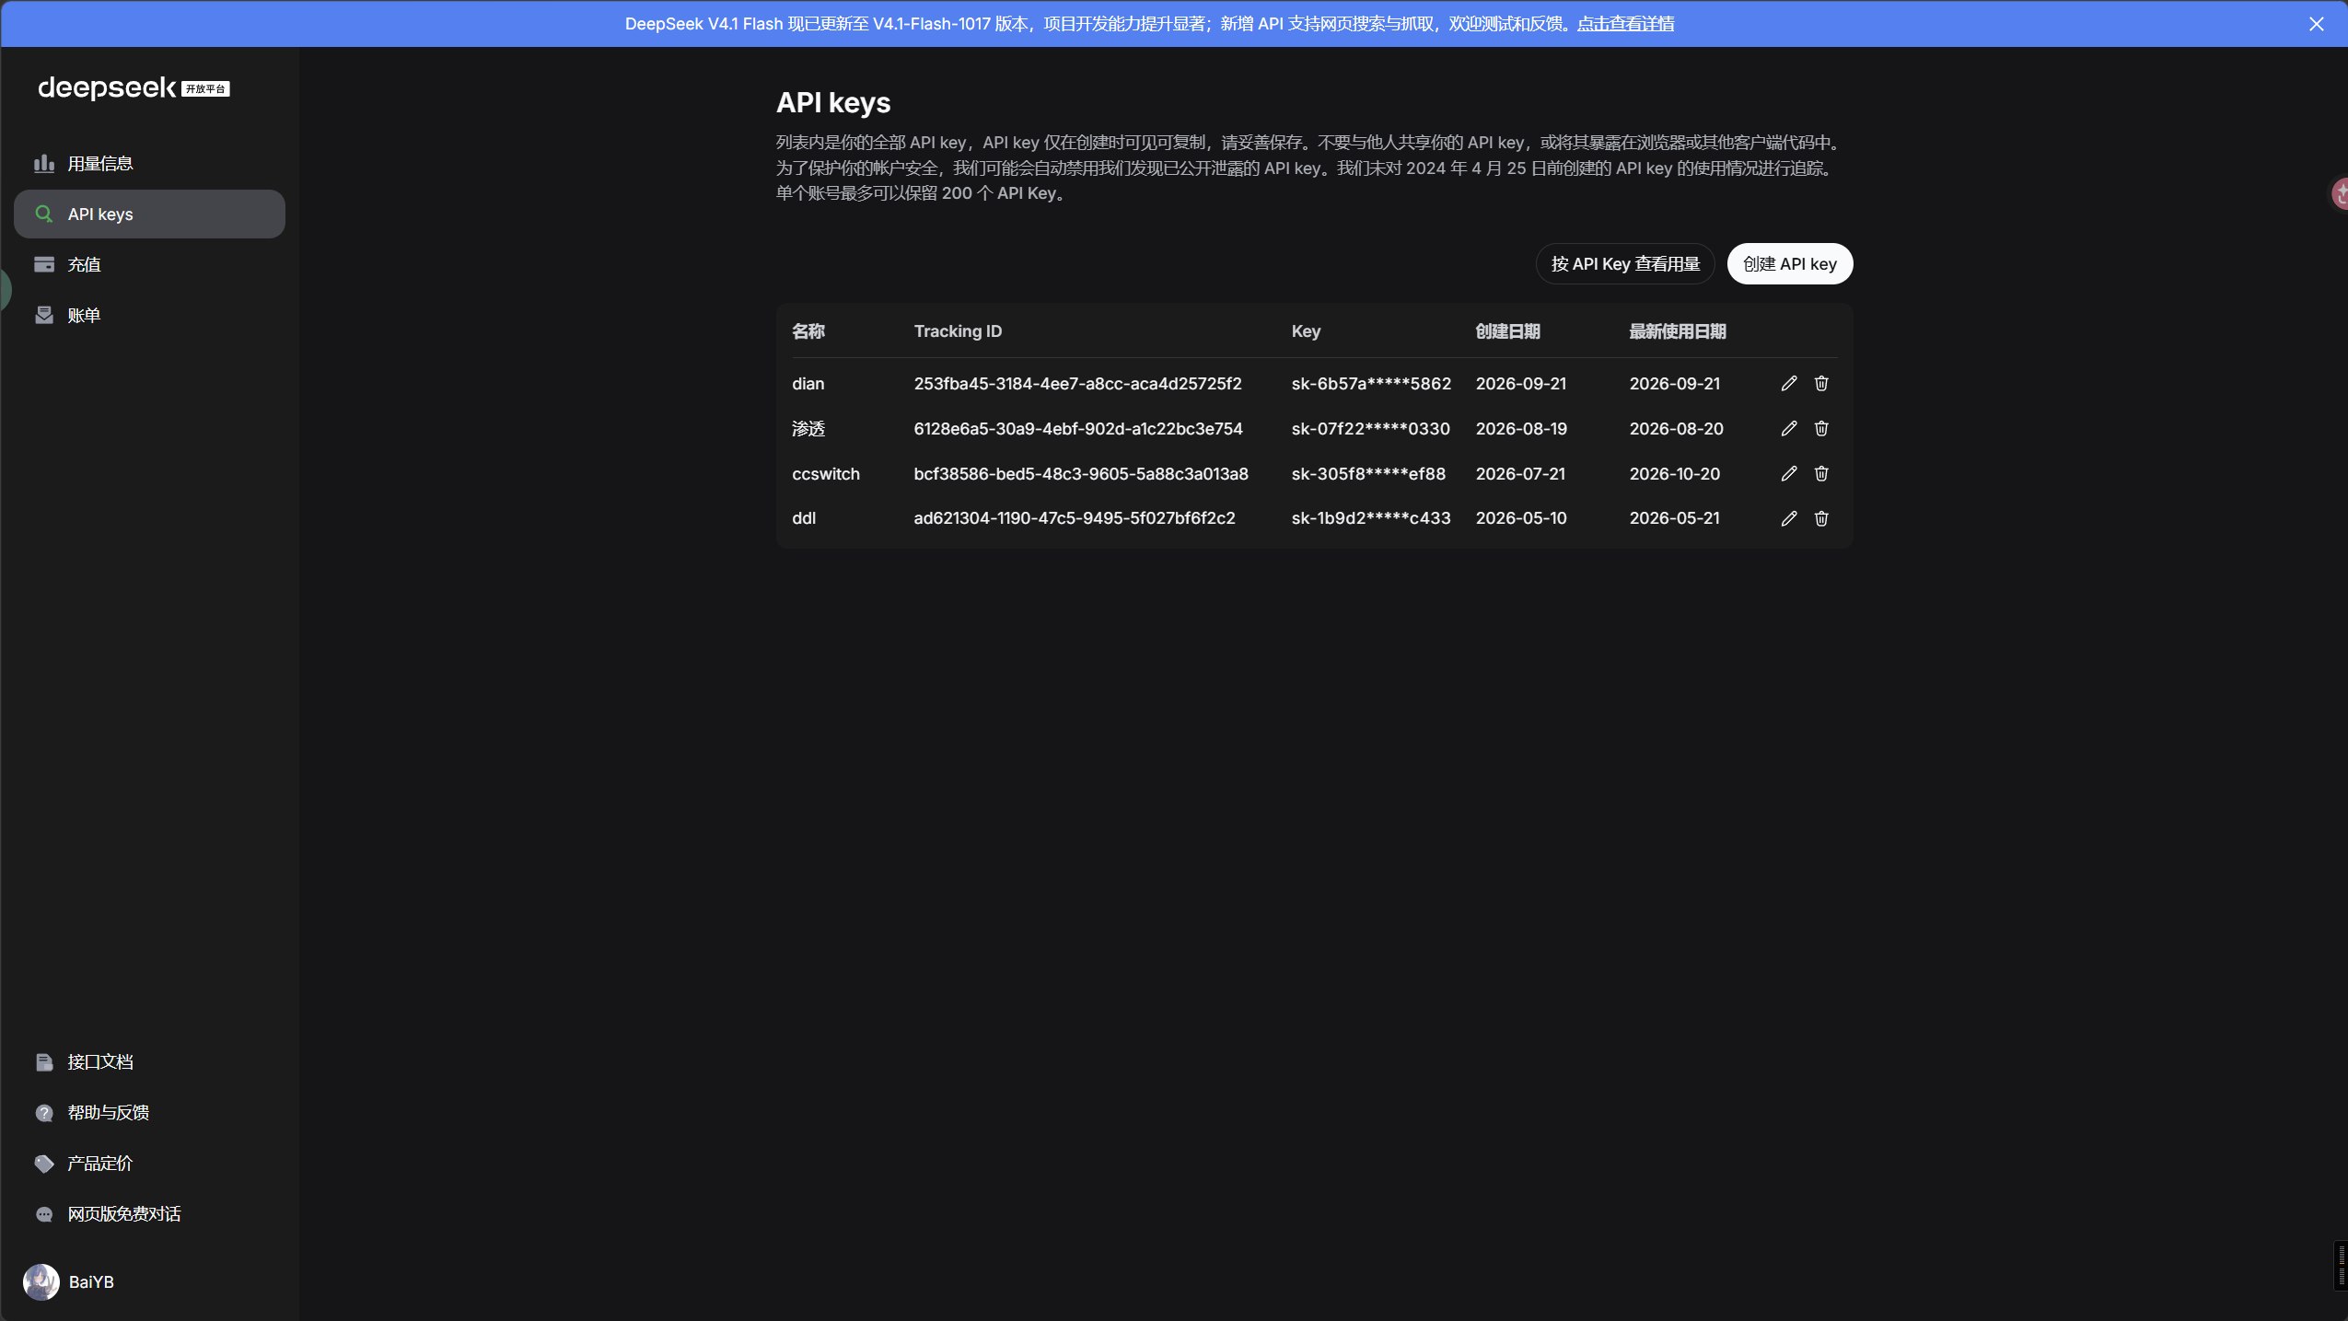The width and height of the screenshot is (2348, 1321).
Task: Select tracking ID starting ad621304
Action: coord(1075,518)
